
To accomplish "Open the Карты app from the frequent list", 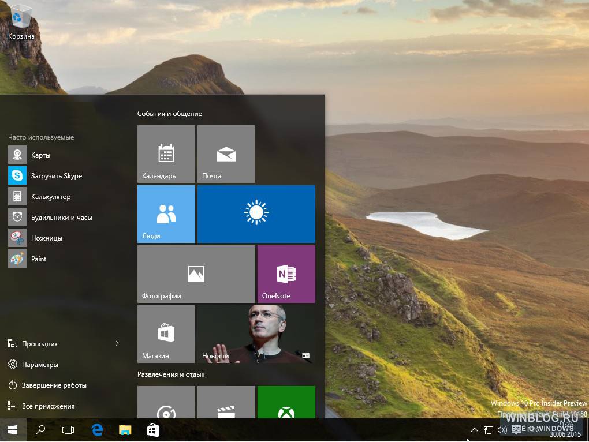I will coord(64,155).
